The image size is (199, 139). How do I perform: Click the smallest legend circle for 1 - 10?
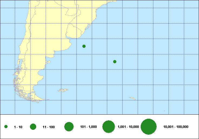pos(6,127)
